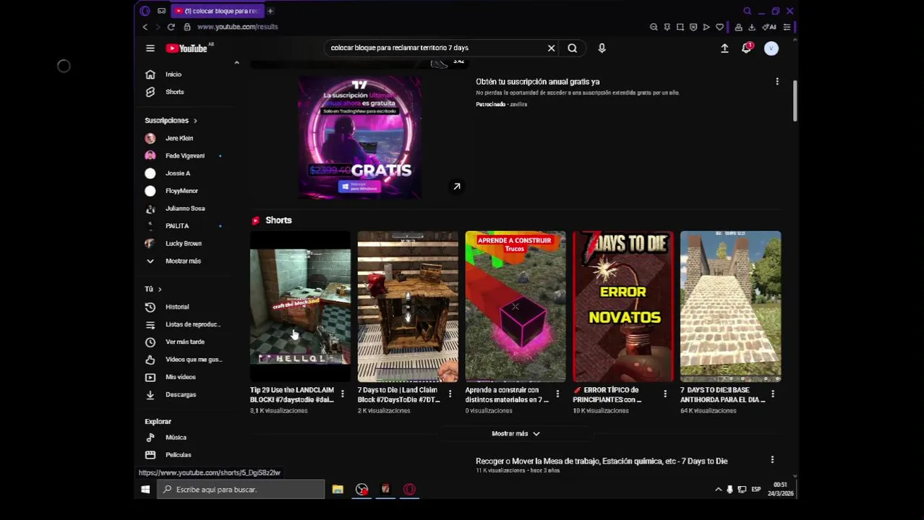Open options for Recoger o Mover video
Image resolution: width=924 pixels, height=520 pixels.
[x=772, y=460]
